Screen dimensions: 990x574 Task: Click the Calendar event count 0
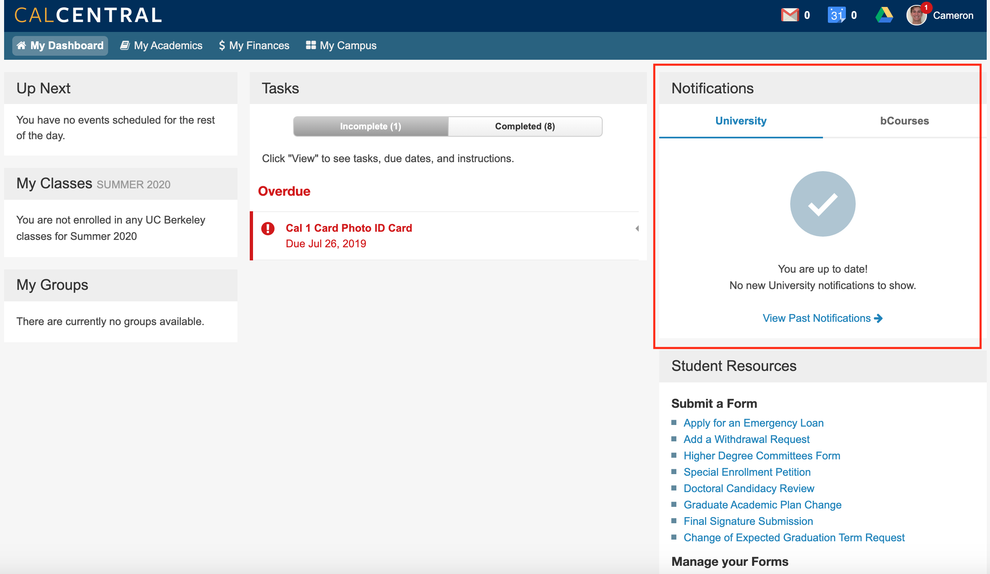point(854,16)
